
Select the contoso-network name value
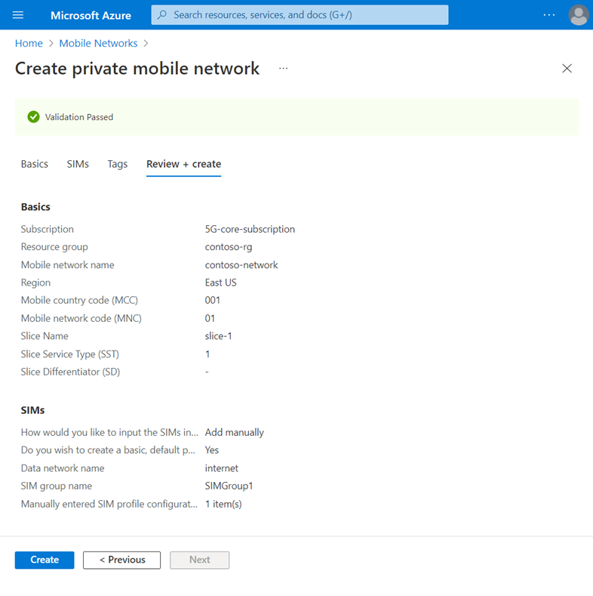[x=241, y=265]
